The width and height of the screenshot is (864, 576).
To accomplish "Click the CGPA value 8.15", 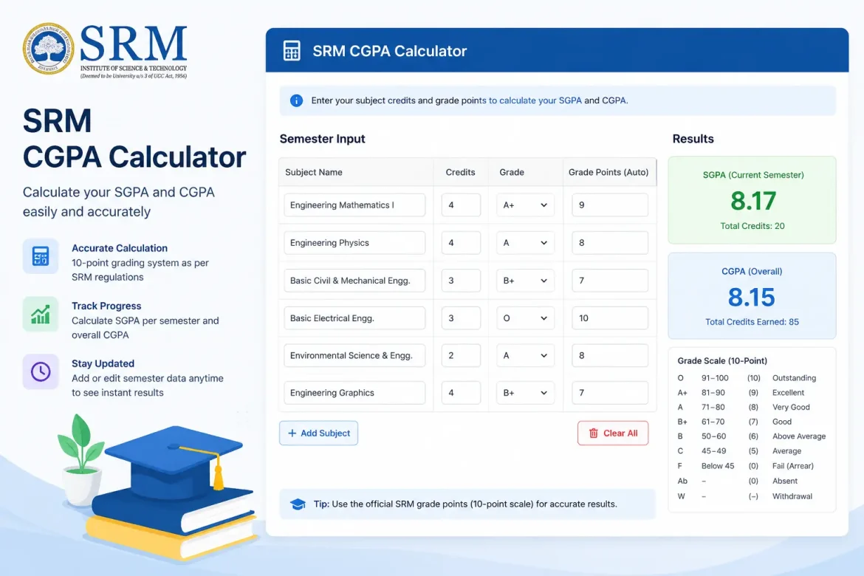I will click(752, 297).
